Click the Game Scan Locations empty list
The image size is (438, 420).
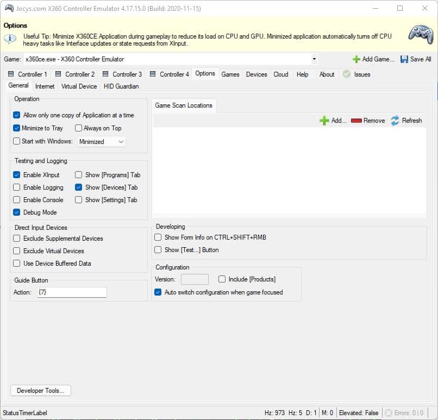click(290, 171)
